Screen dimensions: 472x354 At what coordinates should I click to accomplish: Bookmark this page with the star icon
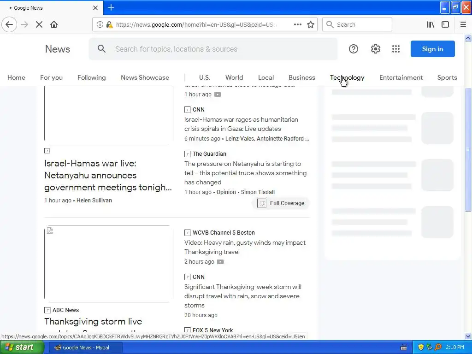[311, 24]
